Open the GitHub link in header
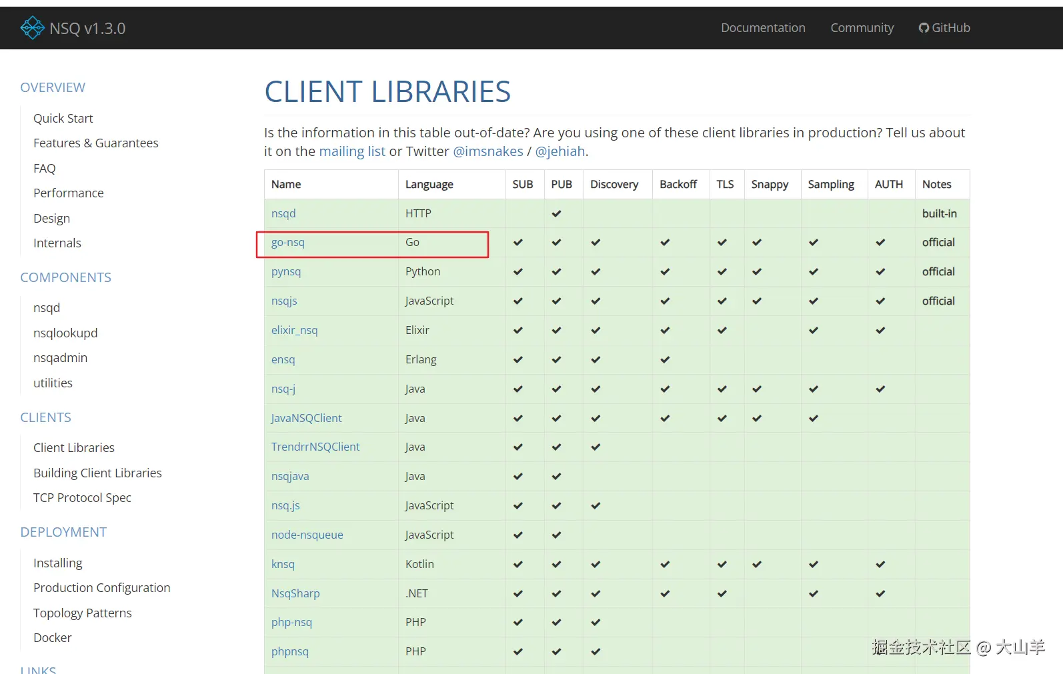The image size is (1063, 674). click(x=944, y=28)
